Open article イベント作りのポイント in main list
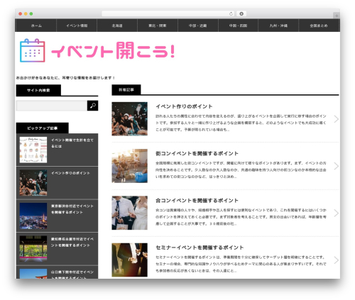The image size is (355, 300). [x=184, y=106]
